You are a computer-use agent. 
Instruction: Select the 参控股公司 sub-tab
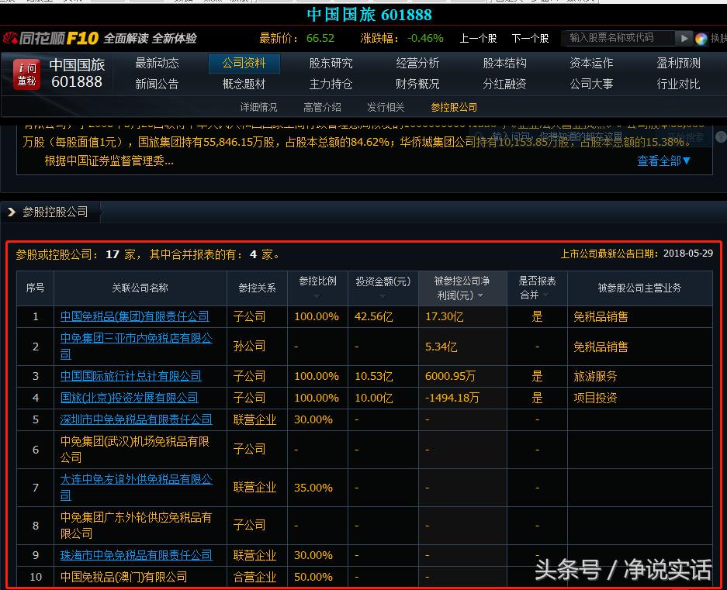pos(454,107)
